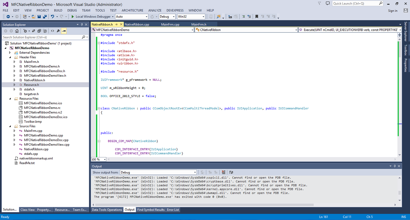Toggle Preview Selected Items in Solution Explorer
This screenshot has width=410, height=220.
tap(64, 31)
